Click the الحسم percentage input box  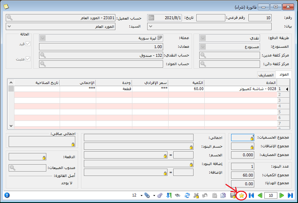tap(183, 155)
